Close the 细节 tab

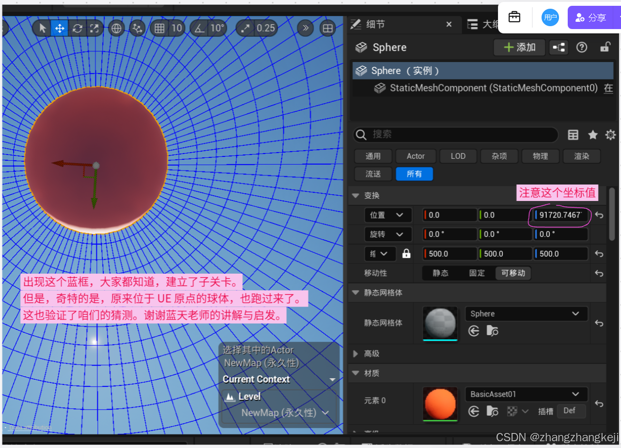(x=449, y=24)
